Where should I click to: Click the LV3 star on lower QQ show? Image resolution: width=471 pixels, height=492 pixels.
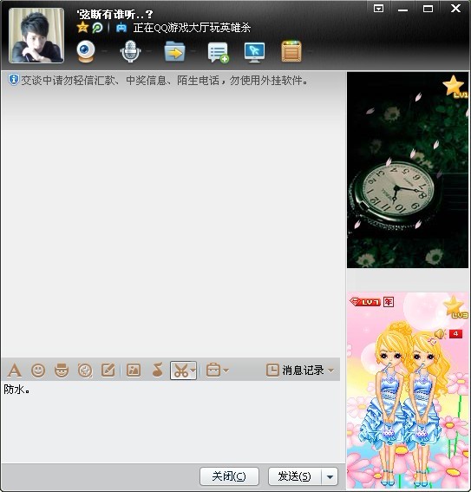click(455, 307)
